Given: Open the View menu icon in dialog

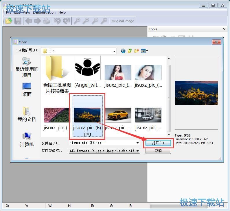Looking at the screenshot, I should (144, 51).
